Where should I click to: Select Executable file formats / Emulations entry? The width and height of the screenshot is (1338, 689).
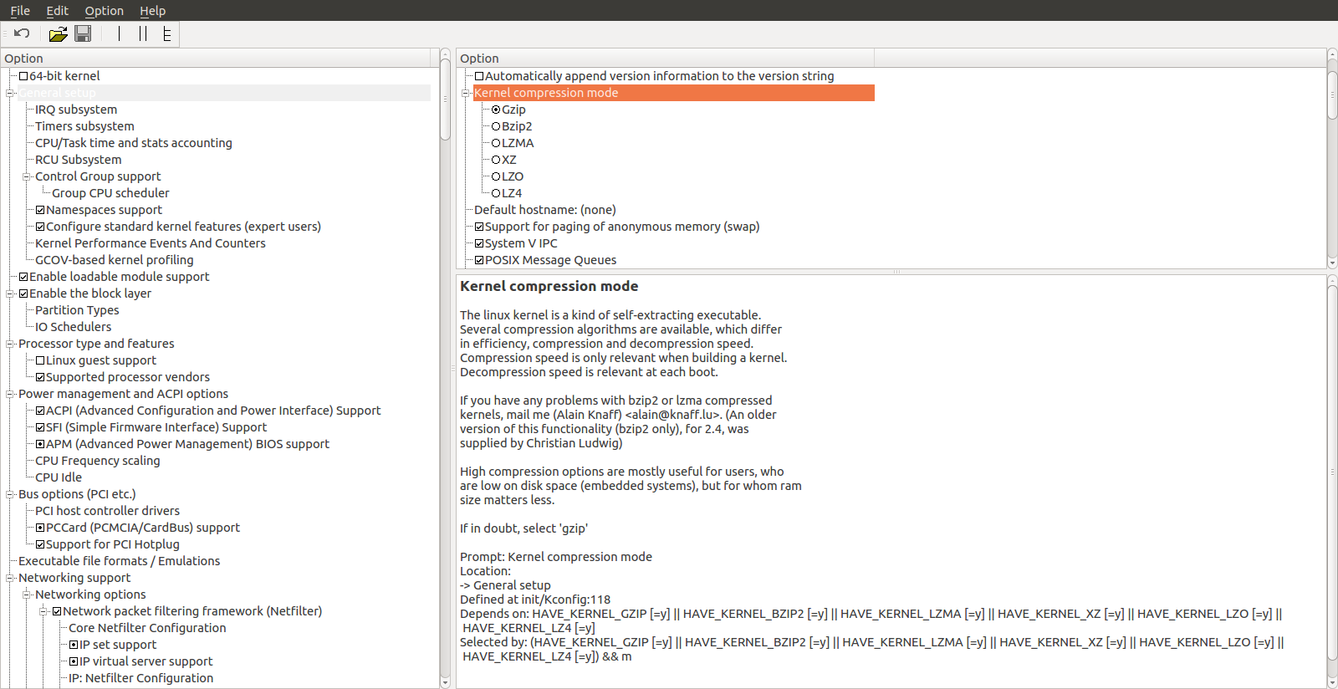click(x=119, y=561)
